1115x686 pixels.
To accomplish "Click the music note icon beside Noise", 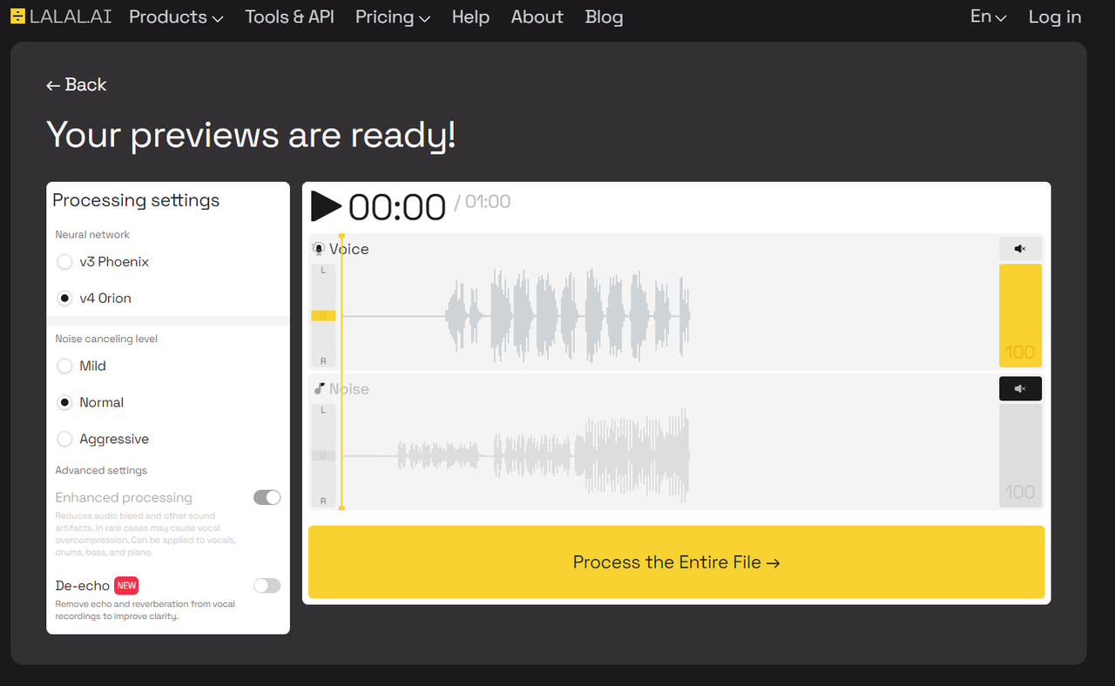I will coord(319,388).
